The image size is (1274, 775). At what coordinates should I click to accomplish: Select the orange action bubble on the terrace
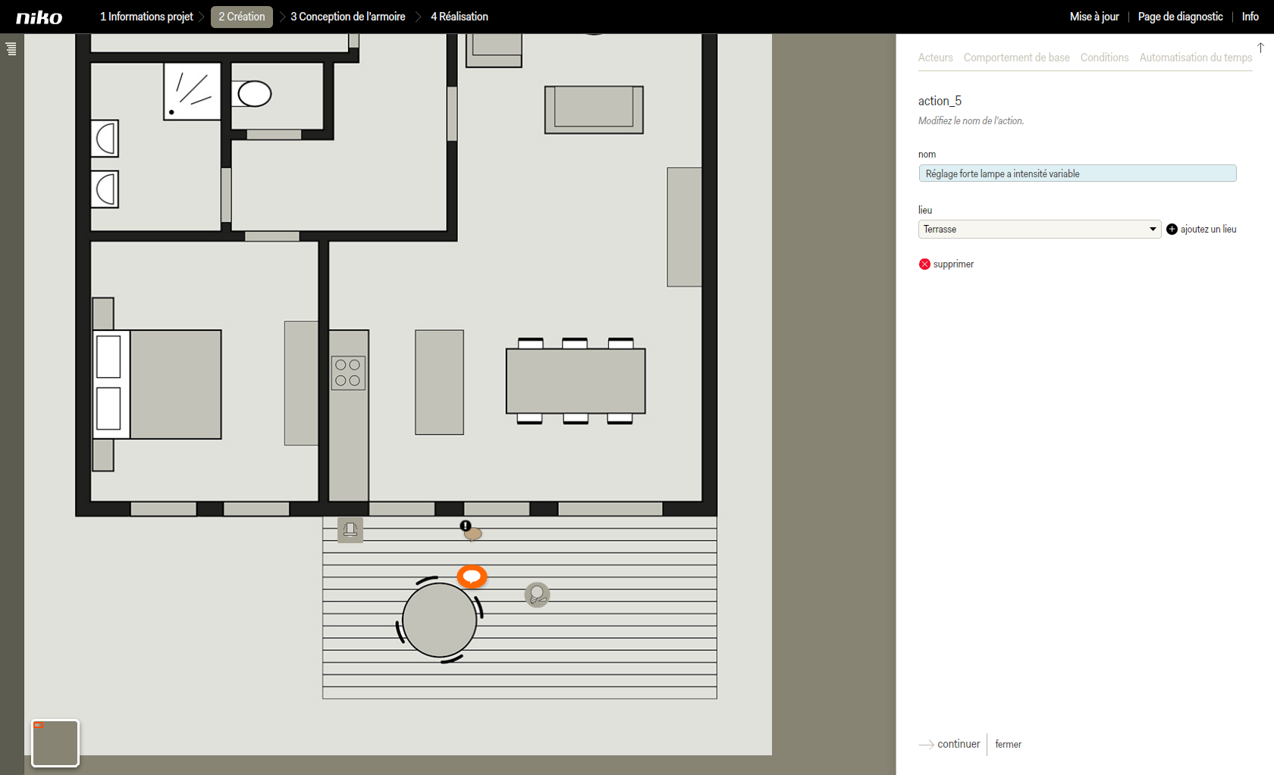pos(472,577)
